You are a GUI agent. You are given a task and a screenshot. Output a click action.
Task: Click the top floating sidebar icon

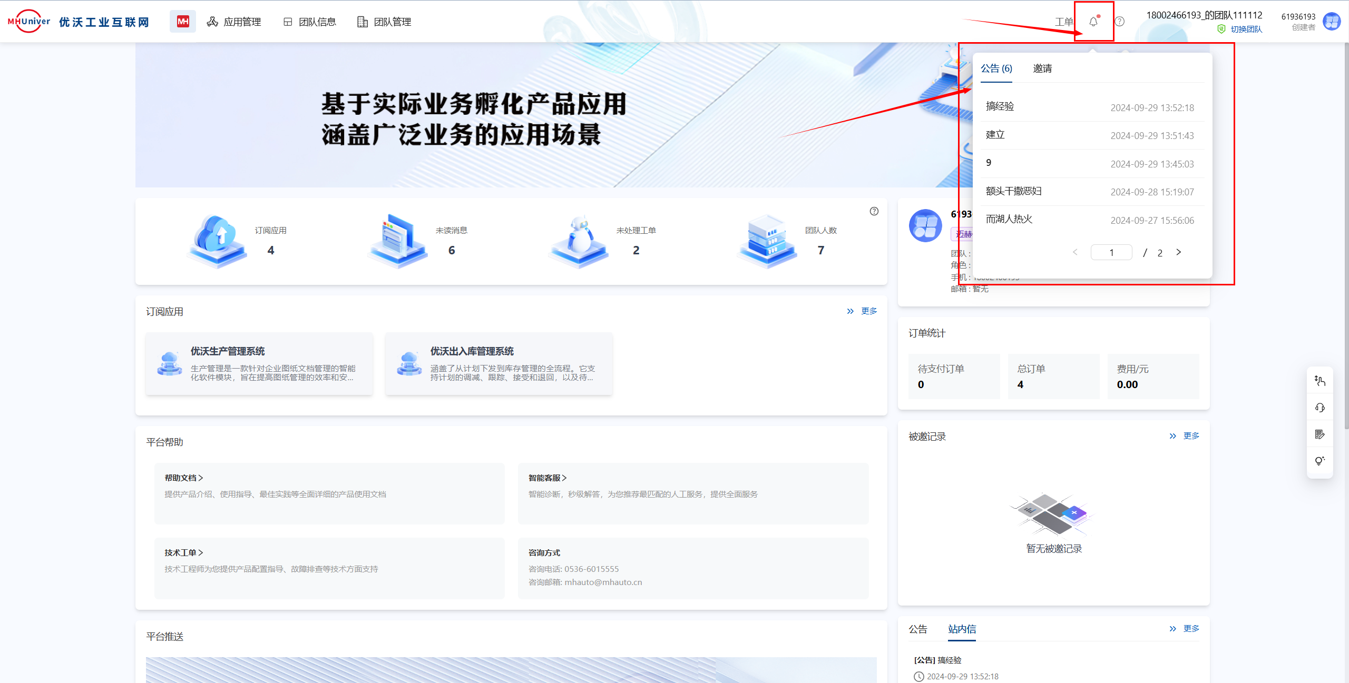1319,381
